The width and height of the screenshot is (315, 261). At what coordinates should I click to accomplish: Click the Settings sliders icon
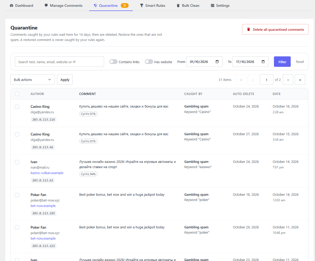(x=213, y=5)
